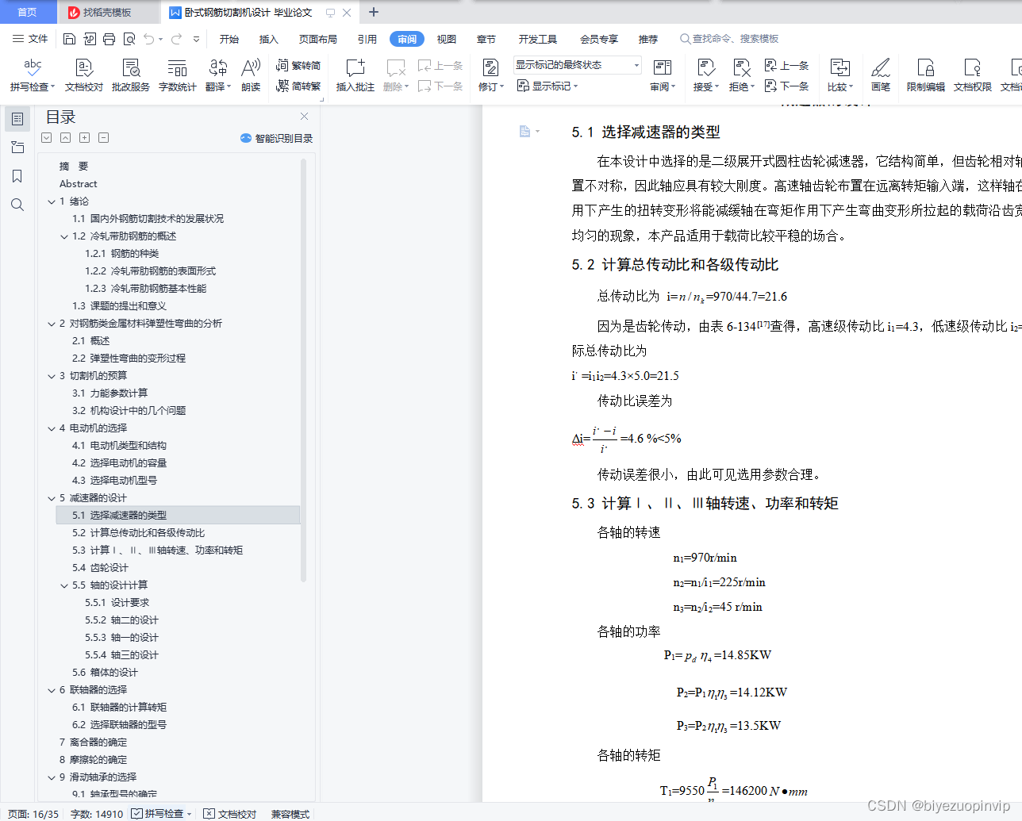Click 智能识别目录 button

tap(276, 138)
